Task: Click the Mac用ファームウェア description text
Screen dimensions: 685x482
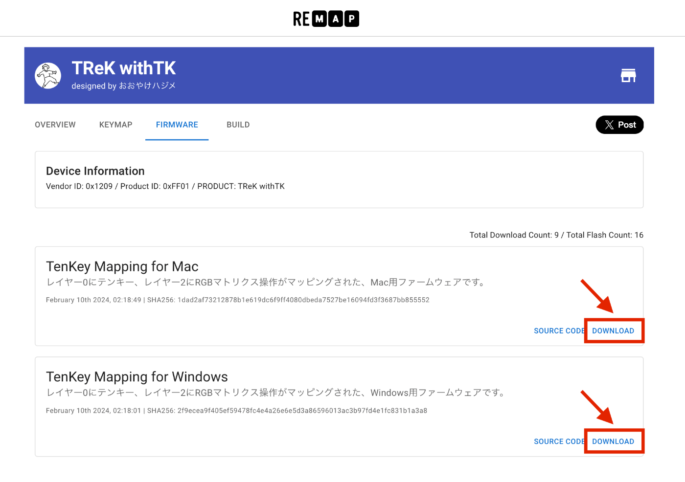Action: [267, 283]
